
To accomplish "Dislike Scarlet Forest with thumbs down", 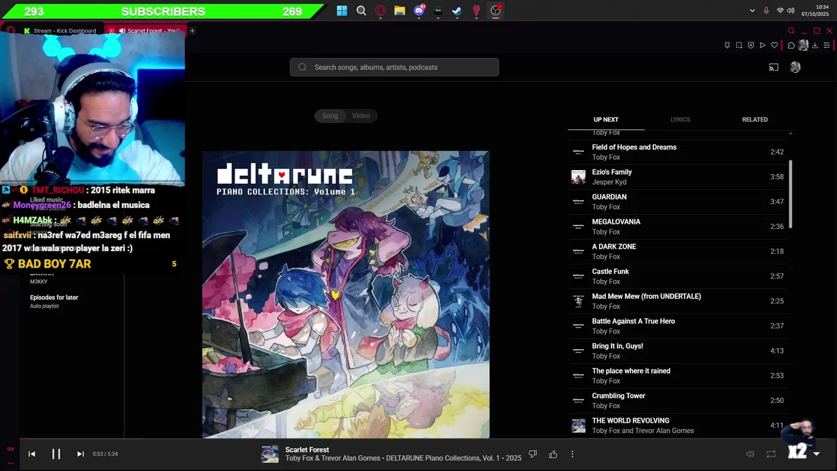I will click(x=532, y=454).
